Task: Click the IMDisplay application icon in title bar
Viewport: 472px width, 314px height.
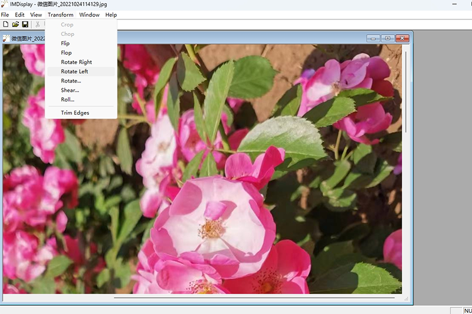Action: [5, 4]
